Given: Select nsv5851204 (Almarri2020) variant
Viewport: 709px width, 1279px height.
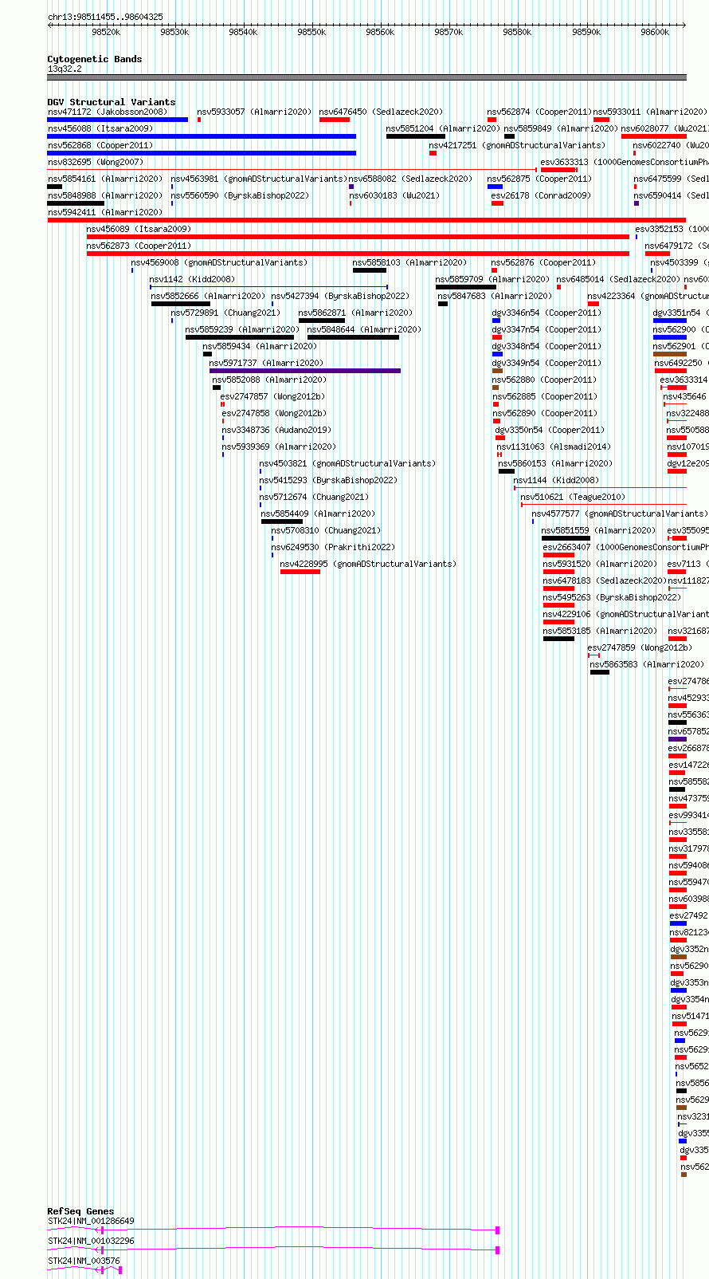Looking at the screenshot, I should pos(443,128).
